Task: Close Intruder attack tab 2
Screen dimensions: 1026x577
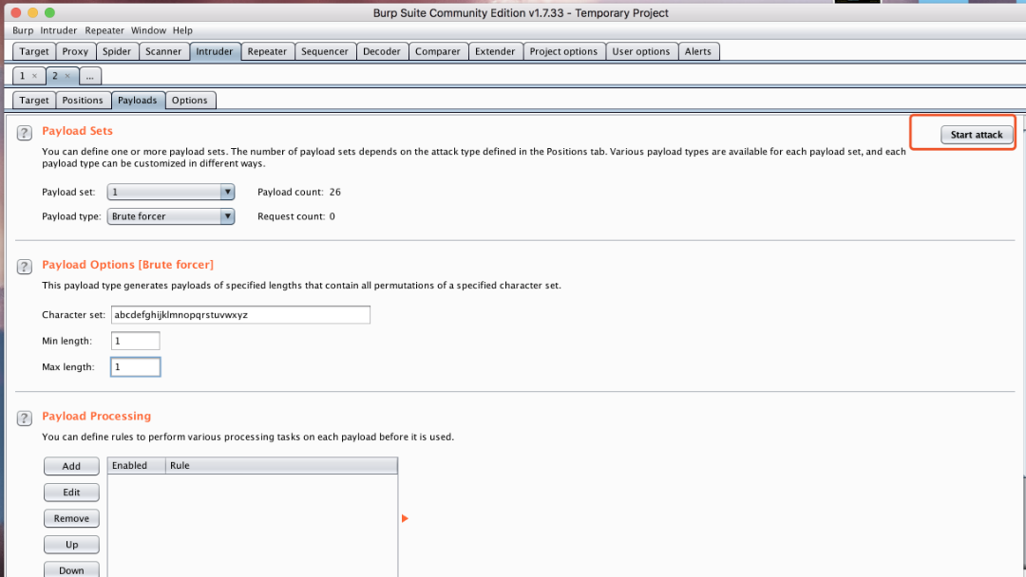Action: (x=67, y=76)
